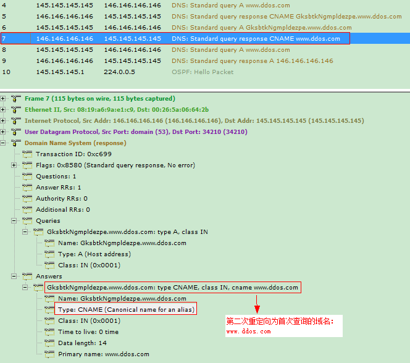This screenshot has width=410, height=363.
Task: Click the Questions field icon
Action: click(27, 177)
